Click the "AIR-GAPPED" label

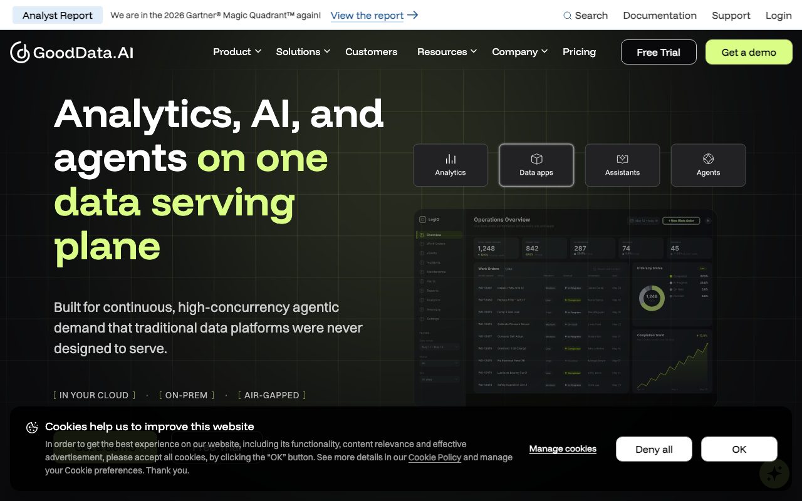pos(272,395)
